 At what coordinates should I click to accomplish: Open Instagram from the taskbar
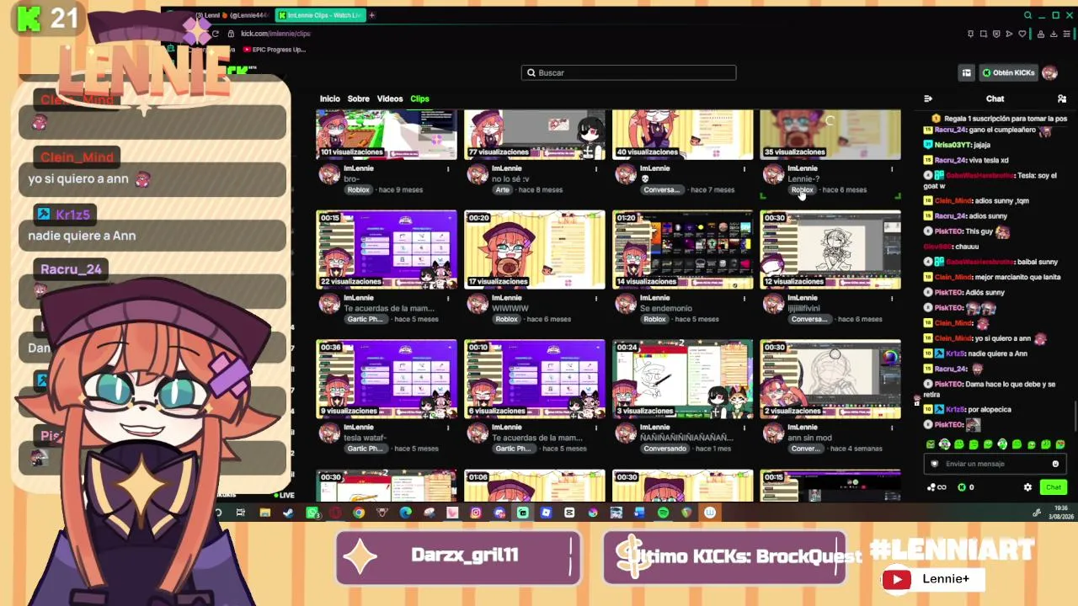pyautogui.click(x=476, y=513)
